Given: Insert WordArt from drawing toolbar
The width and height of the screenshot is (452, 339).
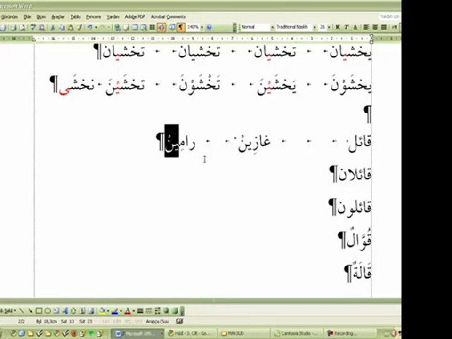Looking at the screenshot, I should (x=65, y=311).
